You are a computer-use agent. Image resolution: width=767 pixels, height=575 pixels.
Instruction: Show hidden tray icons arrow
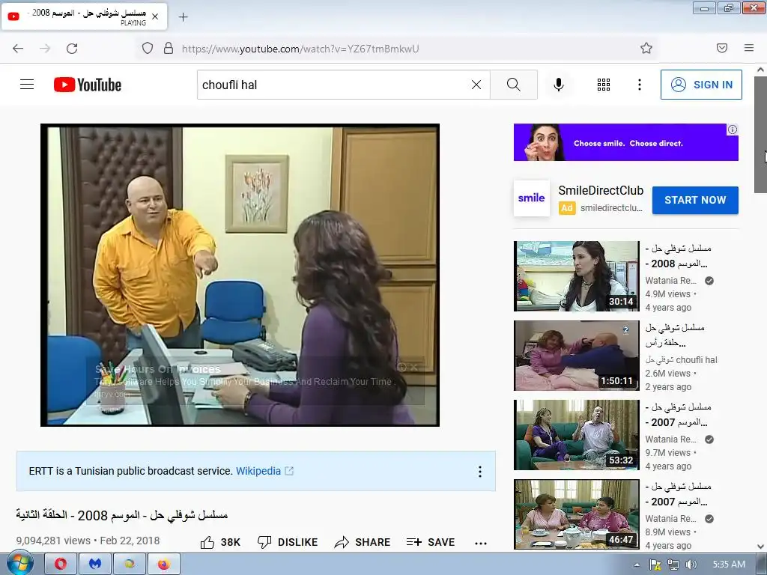click(637, 565)
